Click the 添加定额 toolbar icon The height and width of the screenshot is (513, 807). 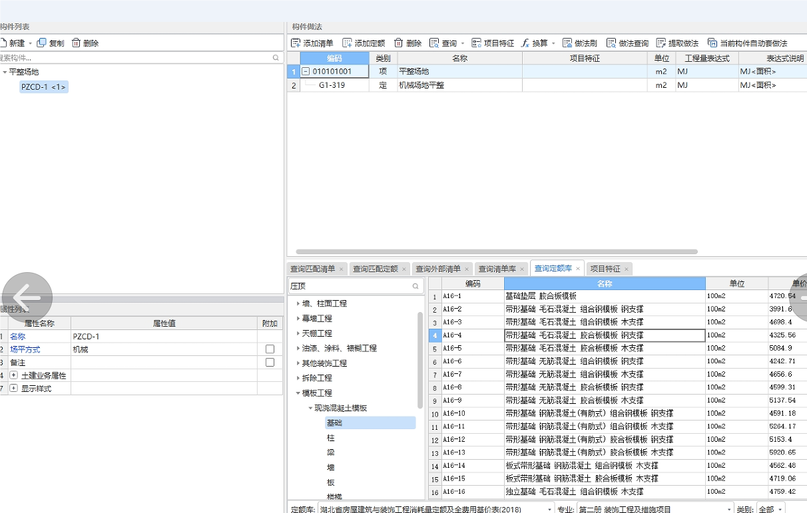coord(347,43)
